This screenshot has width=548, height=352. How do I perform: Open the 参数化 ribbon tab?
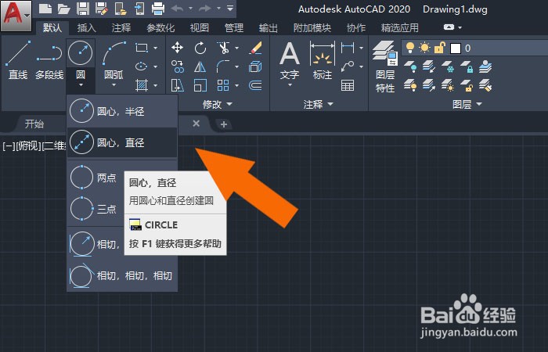[x=160, y=27]
